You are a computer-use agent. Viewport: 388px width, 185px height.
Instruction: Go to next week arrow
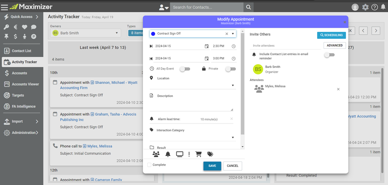tap(376, 31)
